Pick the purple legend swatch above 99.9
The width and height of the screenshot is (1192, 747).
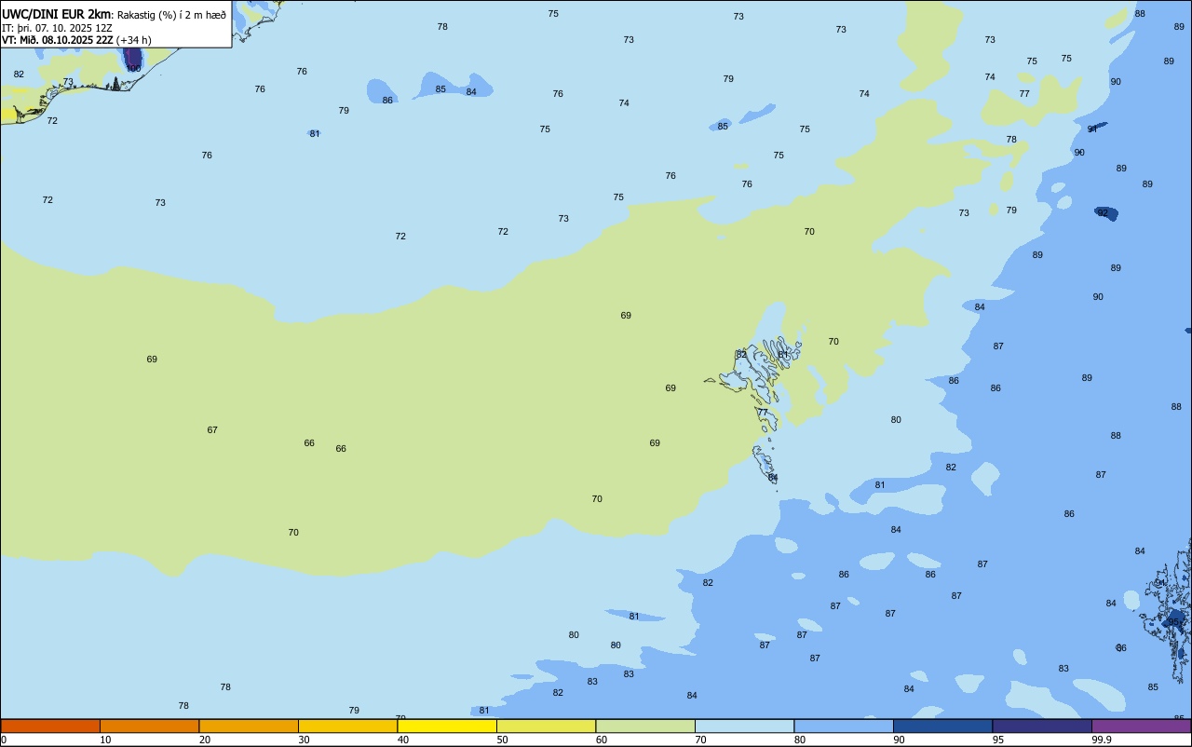click(x=1141, y=726)
